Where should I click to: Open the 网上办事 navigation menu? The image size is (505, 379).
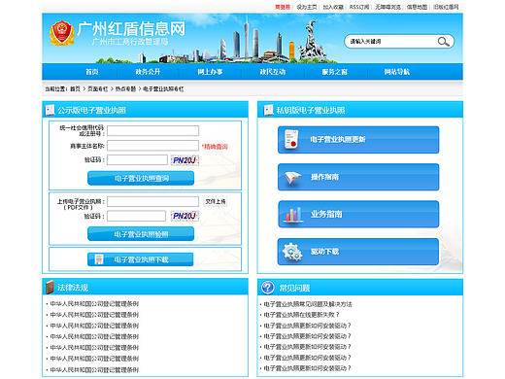(x=210, y=72)
